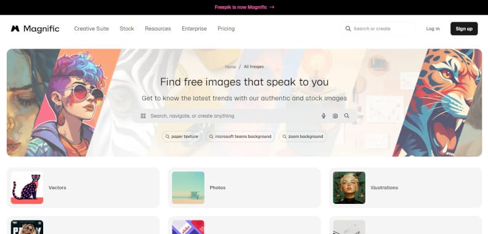Open the Creative Suite menu
The height and width of the screenshot is (234, 488).
pos(91,28)
